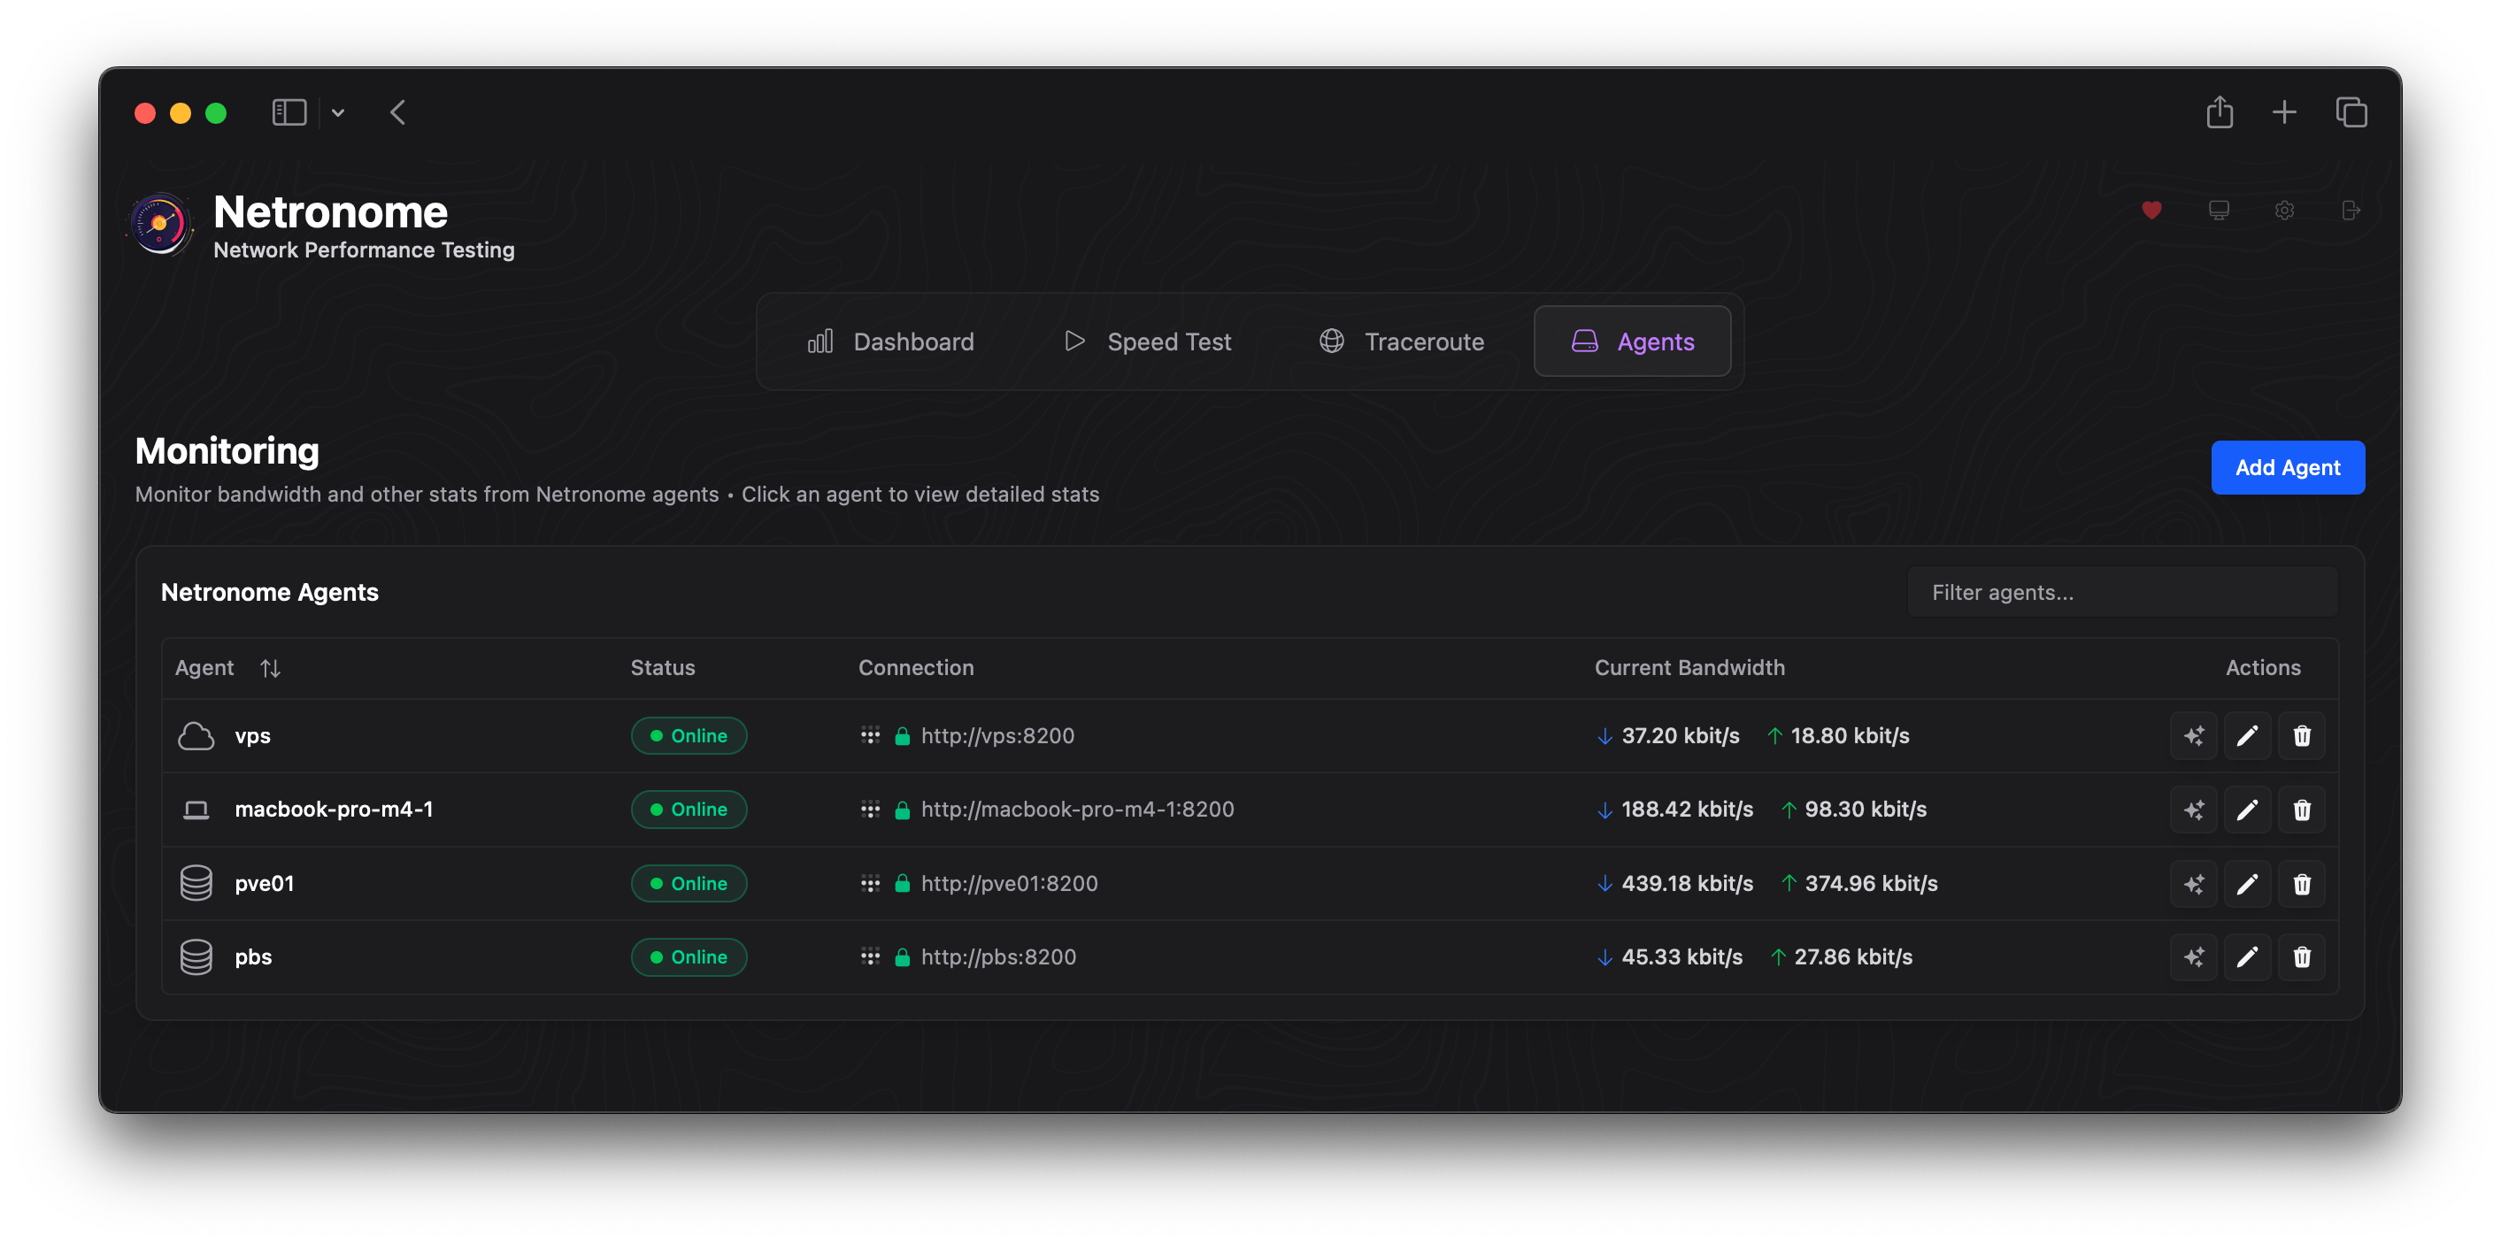Viewport: 2501px width, 1244px height.
Task: Expand the sidebar options chevron
Action: click(338, 112)
